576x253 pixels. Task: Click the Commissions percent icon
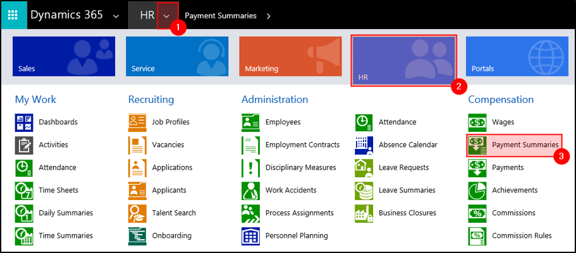477,213
